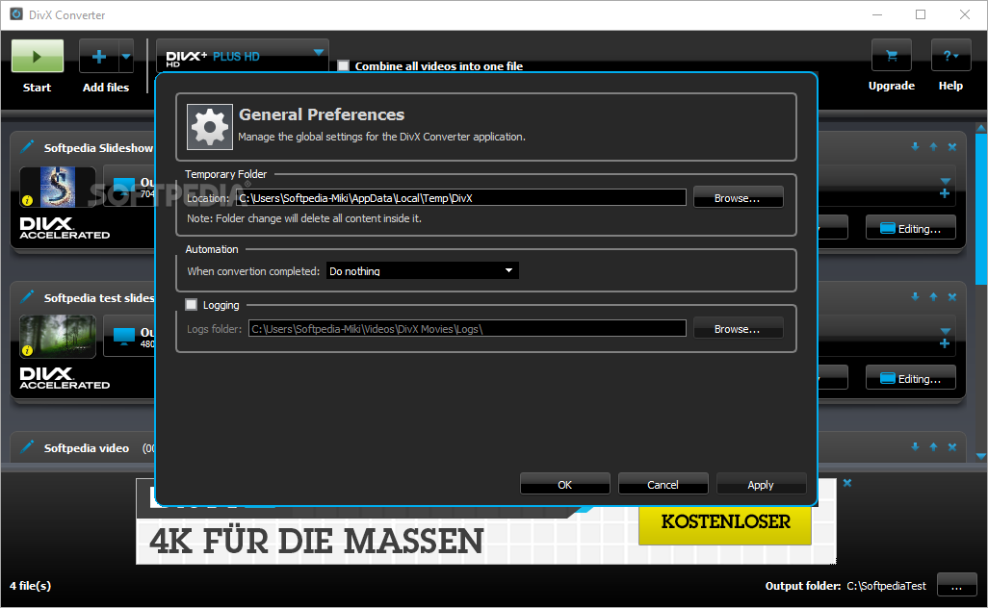The height and width of the screenshot is (608, 988).
Task: Click DivX Accelerated logo under test slideshow
Action: [65, 378]
